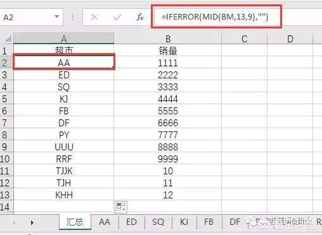
Task: Switch to the AA sheet tab
Action: [x=105, y=222]
